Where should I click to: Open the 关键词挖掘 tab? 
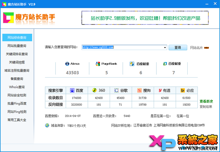(17, 62)
